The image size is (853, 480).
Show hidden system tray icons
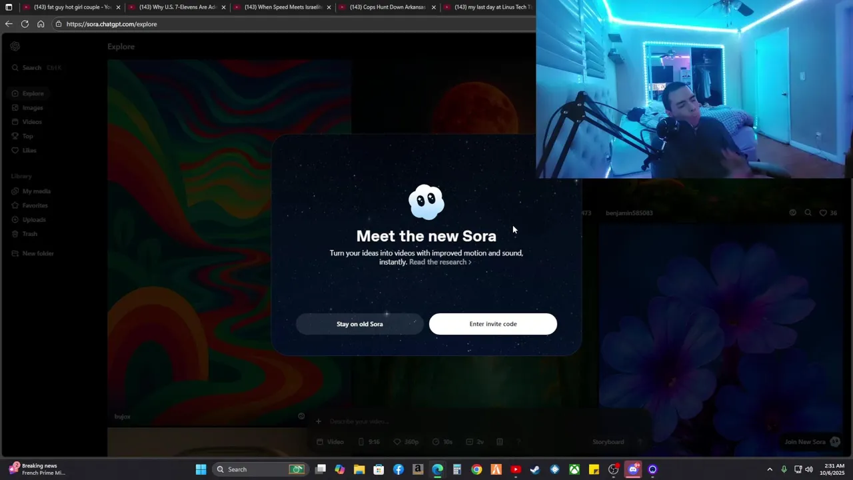click(x=770, y=469)
